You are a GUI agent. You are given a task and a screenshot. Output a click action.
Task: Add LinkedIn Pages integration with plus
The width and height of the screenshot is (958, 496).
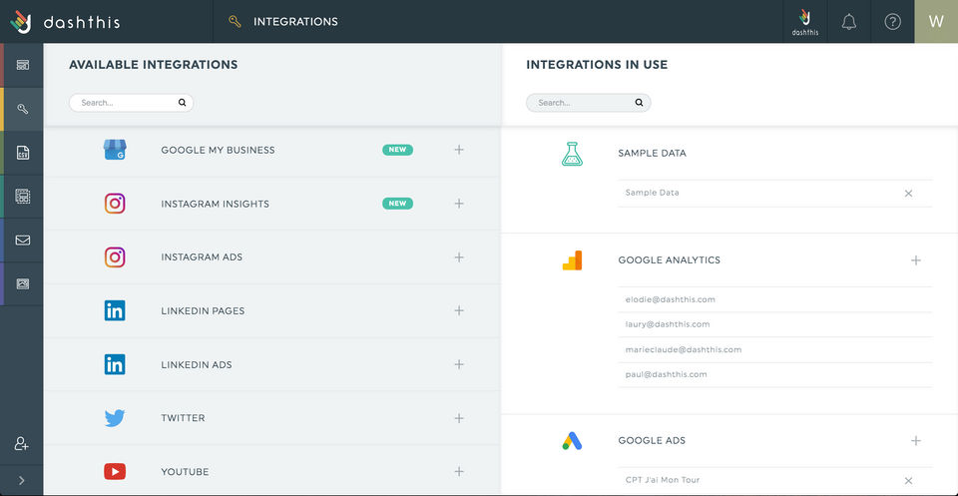pyautogui.click(x=459, y=310)
